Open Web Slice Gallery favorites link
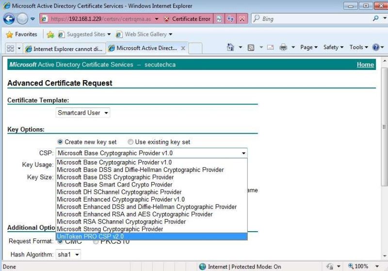Viewport: 388px width, 271px height. tap(144, 34)
